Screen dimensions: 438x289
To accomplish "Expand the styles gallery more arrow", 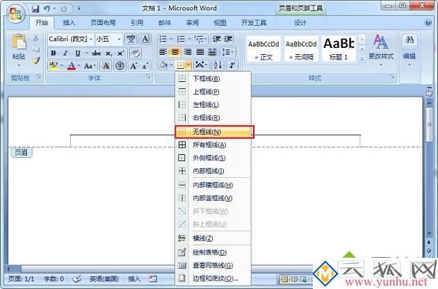I will tap(362, 58).
